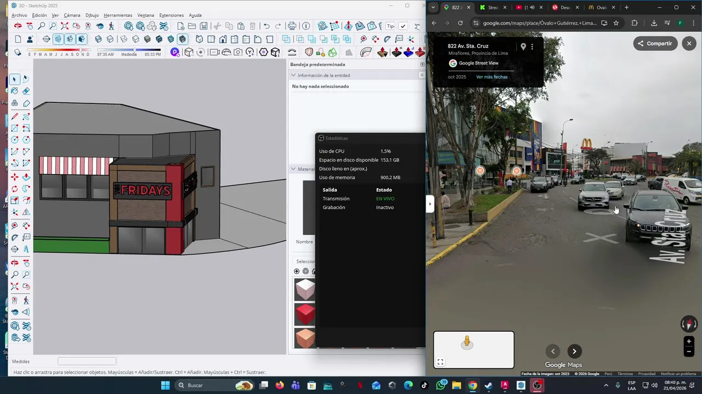Click the Undo arrow in SketchUp toolbar

point(267,26)
